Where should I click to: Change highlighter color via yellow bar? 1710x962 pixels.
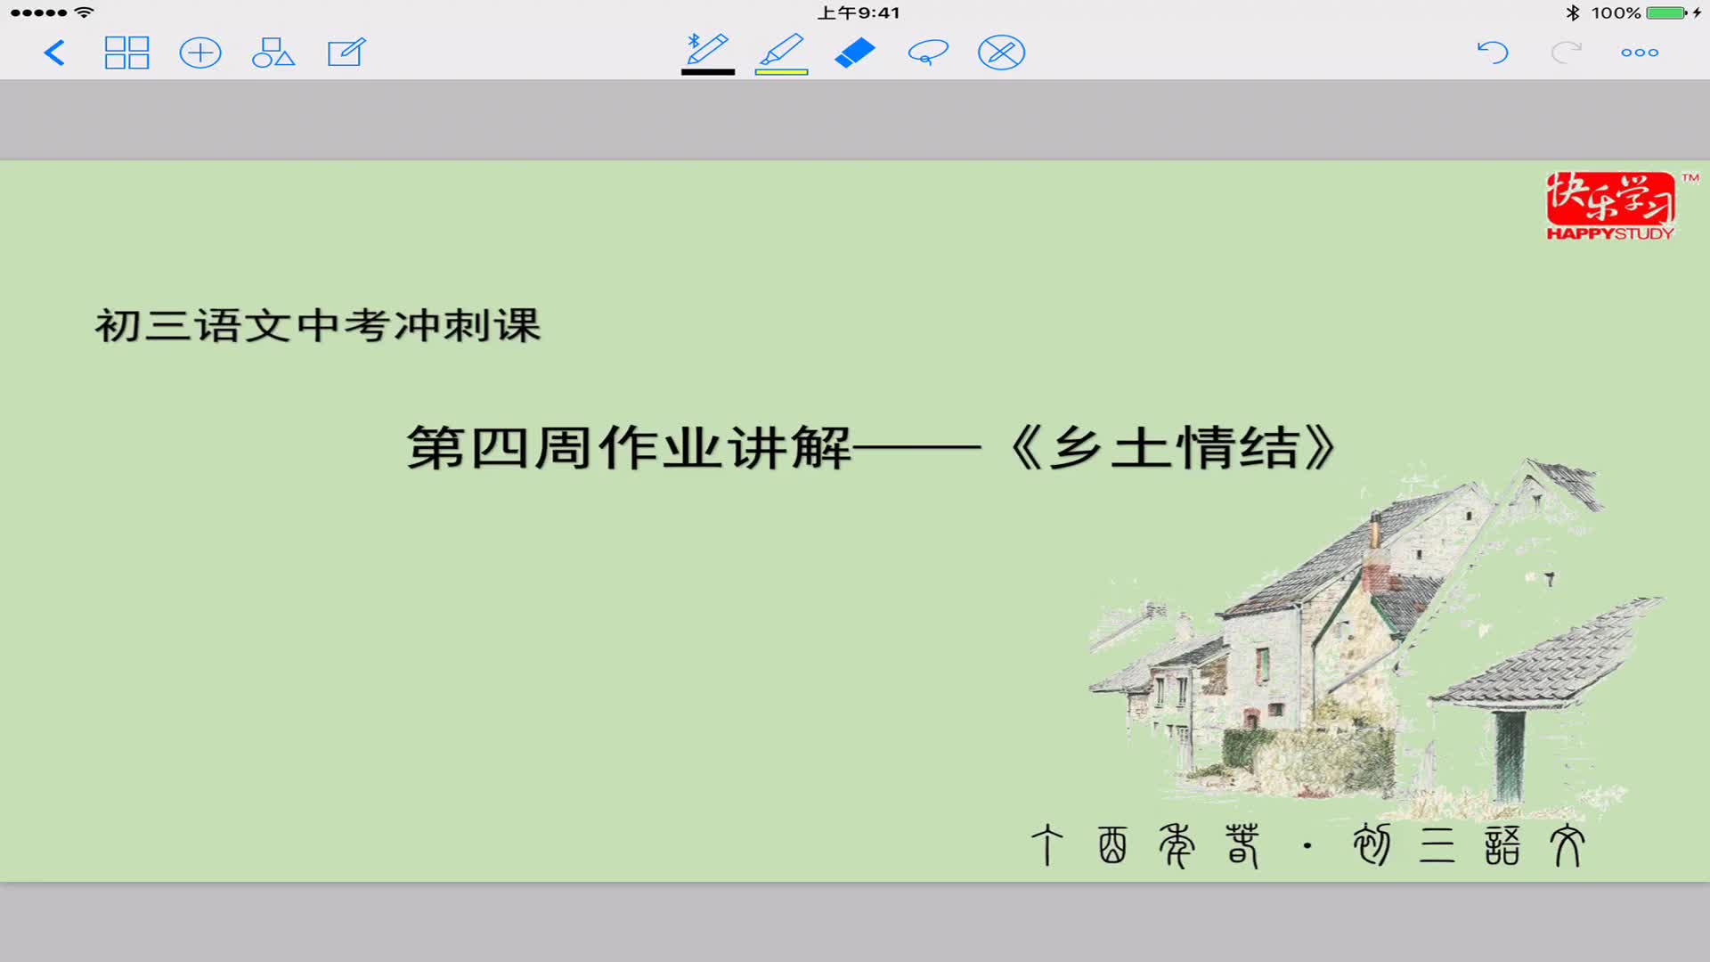pyautogui.click(x=780, y=70)
